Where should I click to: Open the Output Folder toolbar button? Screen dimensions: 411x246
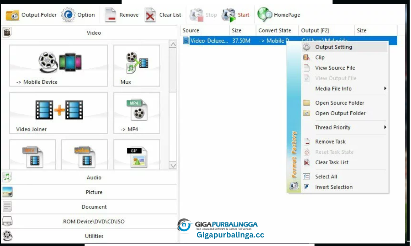[x=31, y=15]
